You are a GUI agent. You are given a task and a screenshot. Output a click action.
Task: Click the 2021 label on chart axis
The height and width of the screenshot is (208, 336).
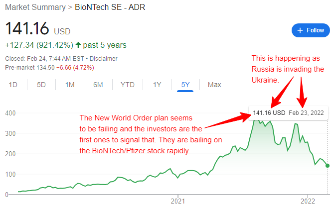[x=178, y=201]
